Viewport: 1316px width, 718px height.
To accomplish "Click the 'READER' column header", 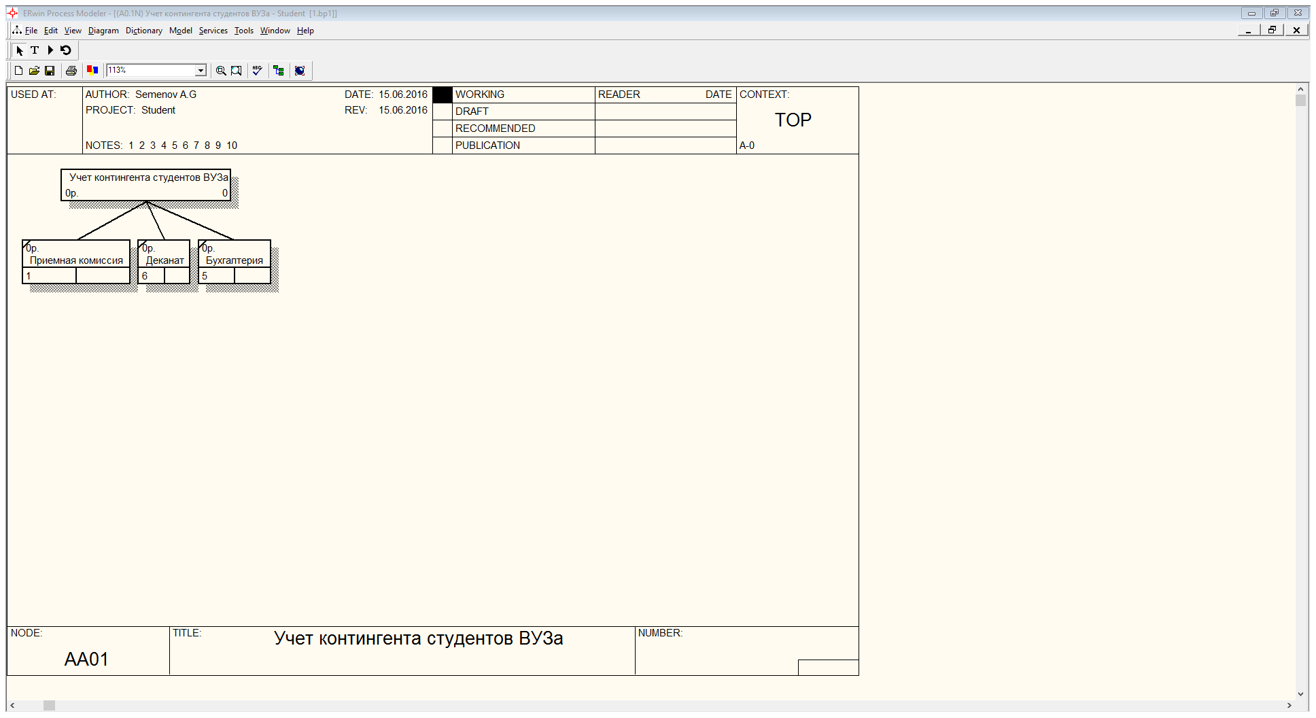I will (x=619, y=95).
